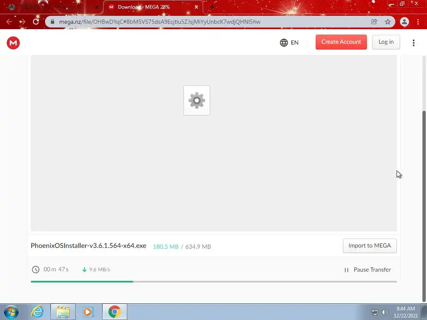The width and height of the screenshot is (427, 320).
Task: Click Pause Transfer
Action: 368,270
